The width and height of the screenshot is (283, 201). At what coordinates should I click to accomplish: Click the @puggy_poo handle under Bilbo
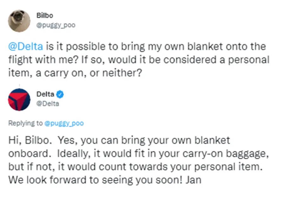(x=56, y=25)
